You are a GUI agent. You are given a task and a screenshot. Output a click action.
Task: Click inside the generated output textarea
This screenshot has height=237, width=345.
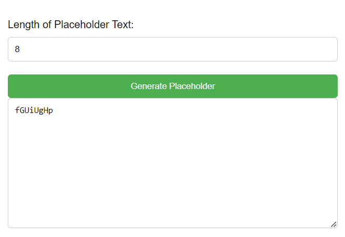pos(172,163)
